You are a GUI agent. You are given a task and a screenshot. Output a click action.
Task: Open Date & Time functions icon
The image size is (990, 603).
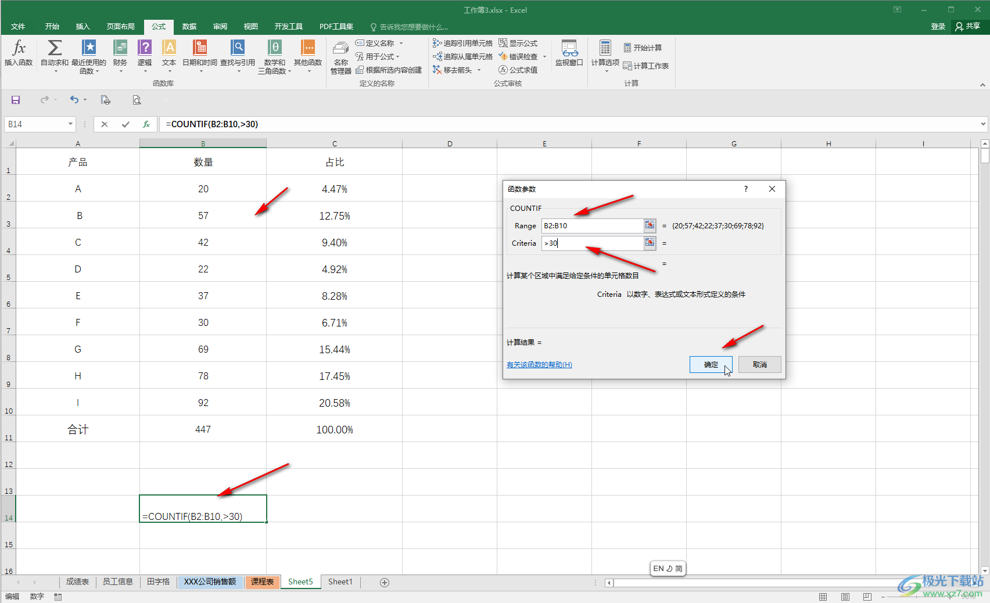(x=200, y=48)
